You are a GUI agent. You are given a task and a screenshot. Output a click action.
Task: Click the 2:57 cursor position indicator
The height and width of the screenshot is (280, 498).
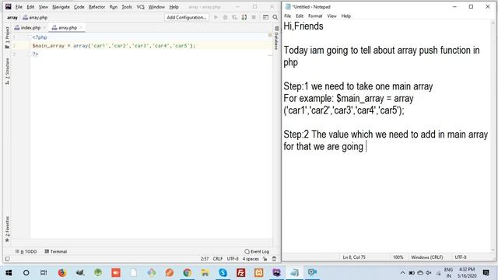click(x=205, y=259)
